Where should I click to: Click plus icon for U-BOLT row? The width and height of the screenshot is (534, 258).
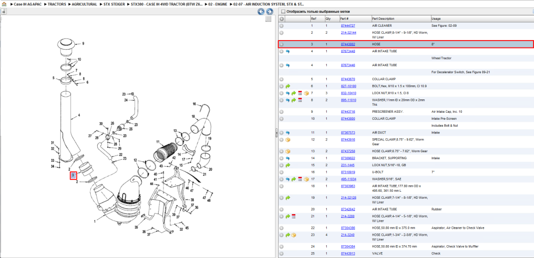tap(281, 172)
